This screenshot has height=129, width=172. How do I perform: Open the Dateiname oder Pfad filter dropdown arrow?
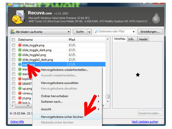coord(133,32)
